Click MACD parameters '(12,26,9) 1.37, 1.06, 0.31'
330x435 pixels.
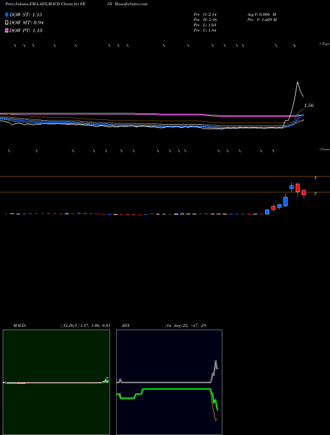click(85, 326)
